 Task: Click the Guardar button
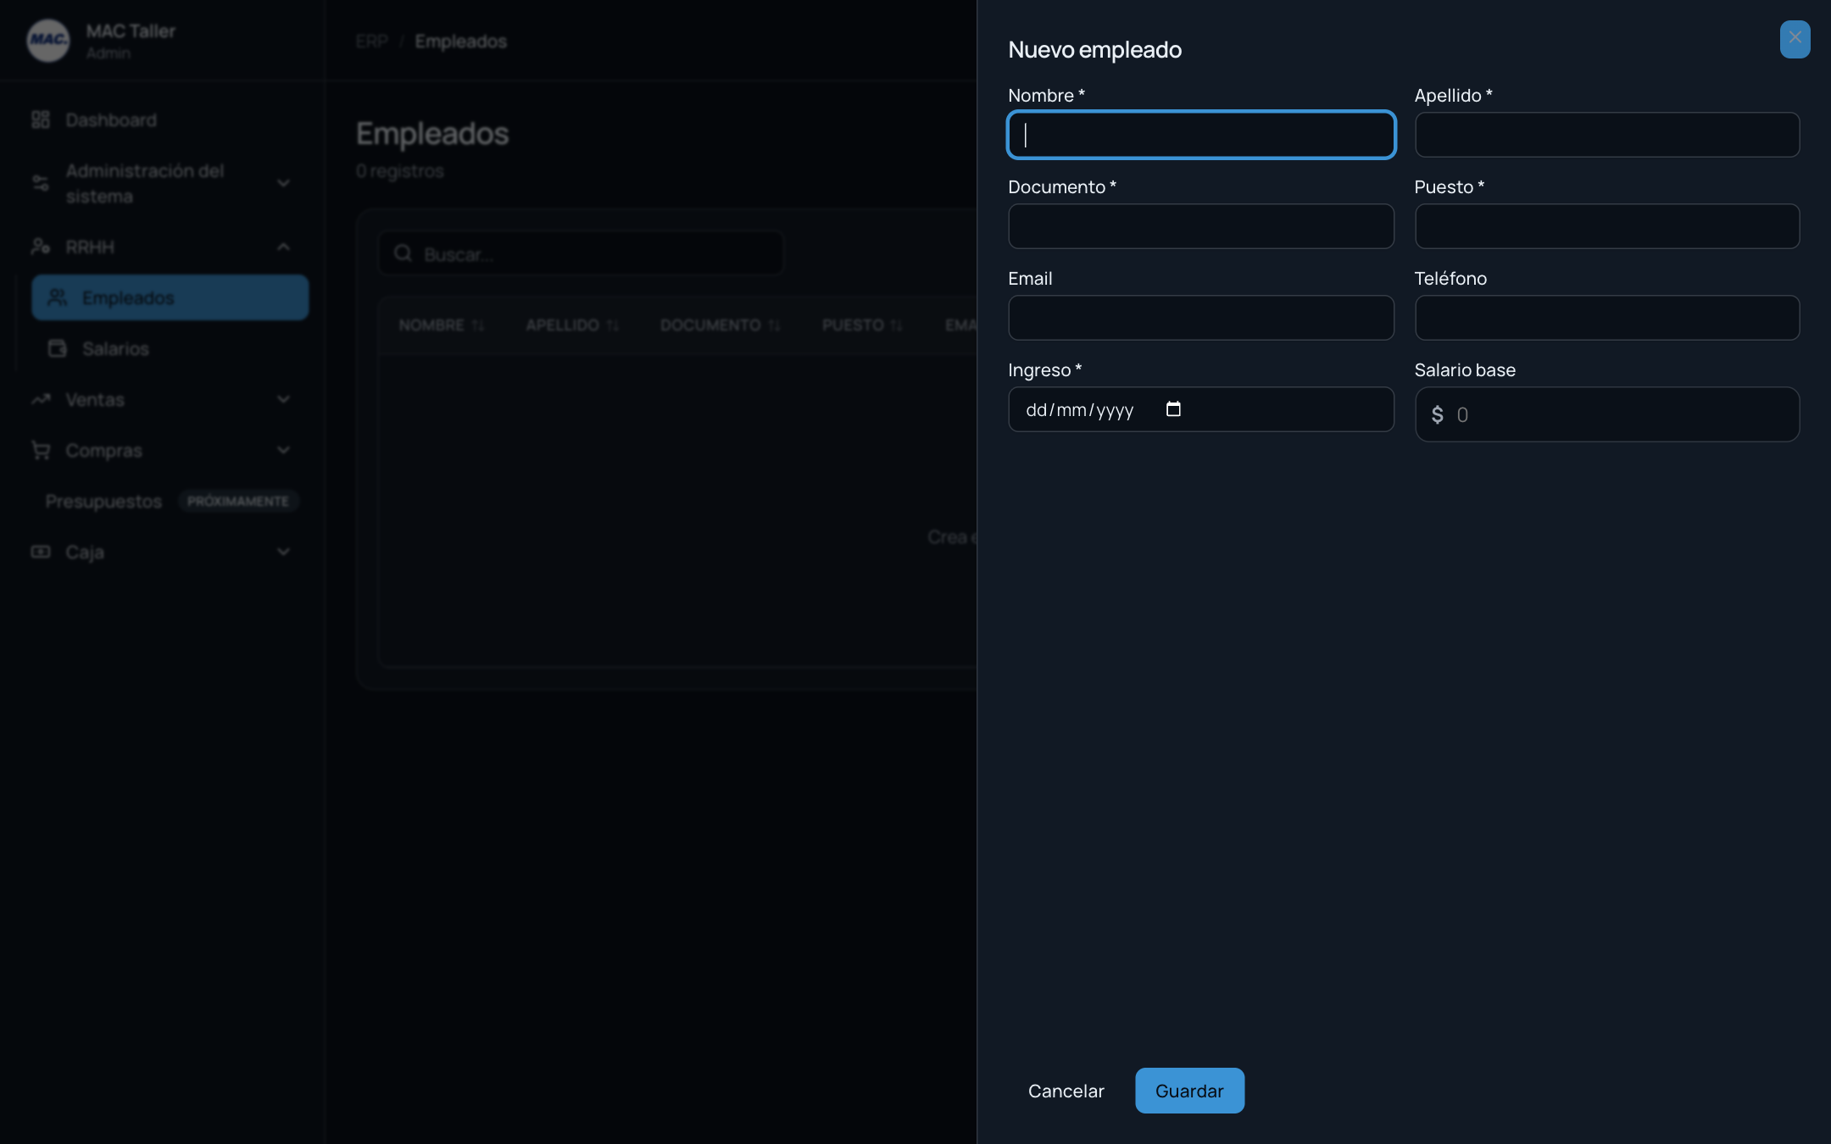[1189, 1091]
